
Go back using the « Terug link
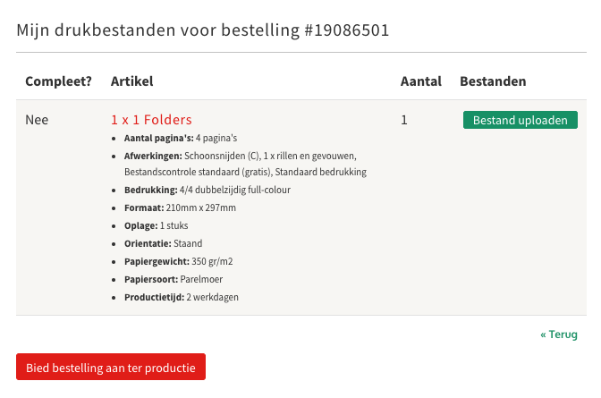[x=559, y=334]
